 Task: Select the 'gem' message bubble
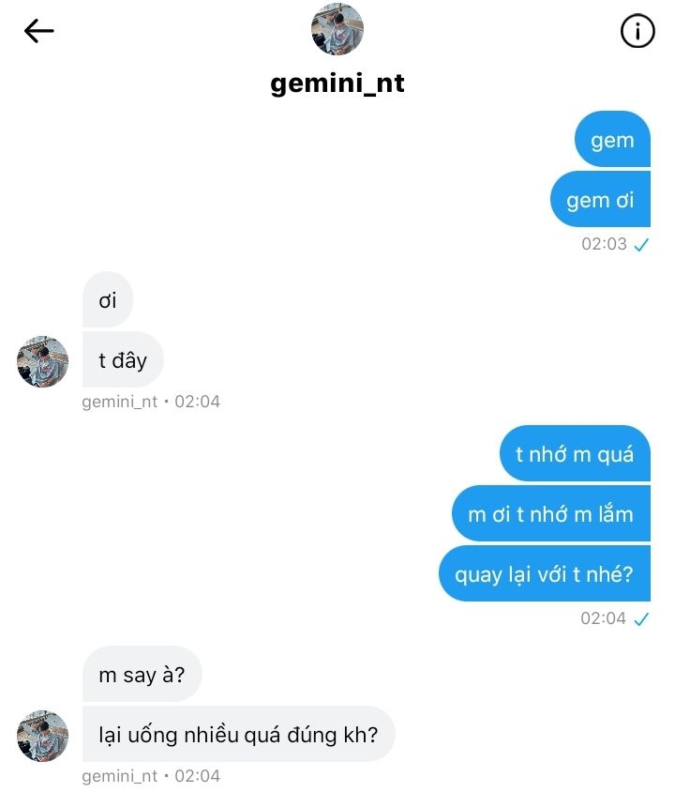612,140
